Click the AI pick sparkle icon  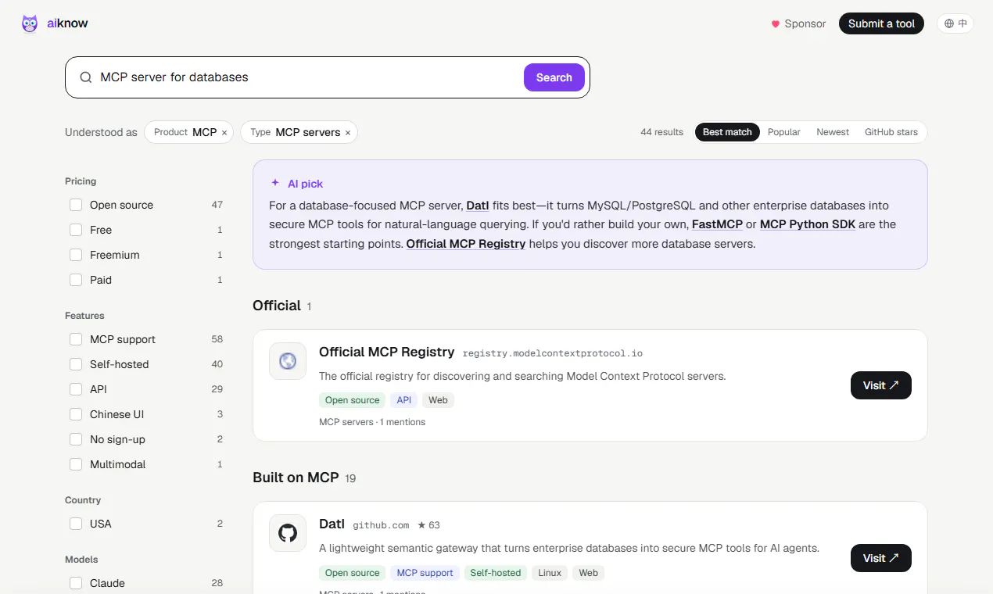click(275, 183)
